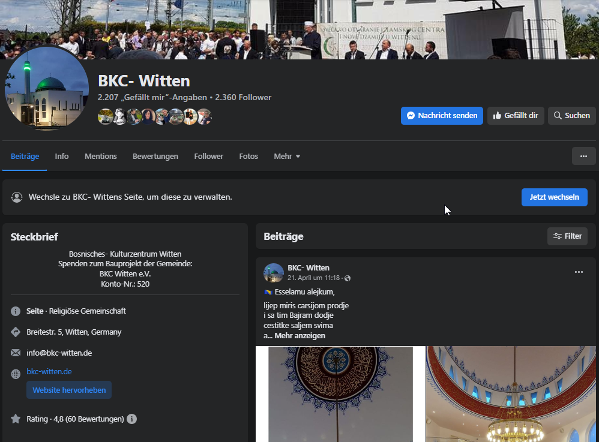This screenshot has width=599, height=442.
Task: Open the Follower tab
Action: coord(209,156)
